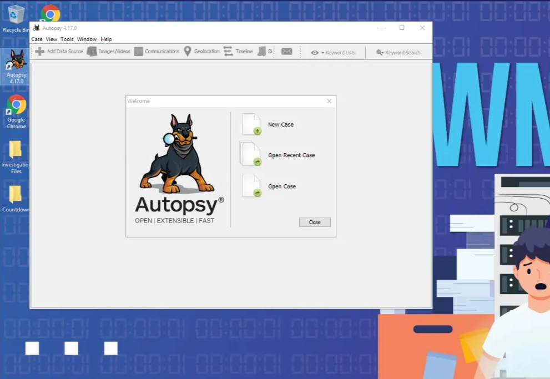Open the View menu
Viewport: 550px width, 379px height.
pos(51,39)
